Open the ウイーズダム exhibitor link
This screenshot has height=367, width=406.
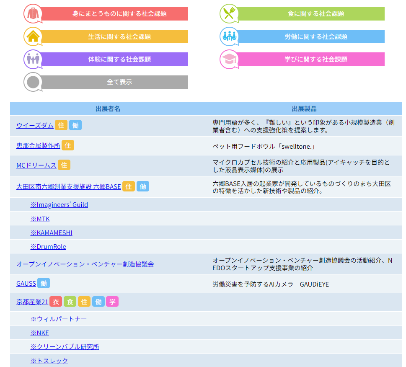click(x=35, y=126)
